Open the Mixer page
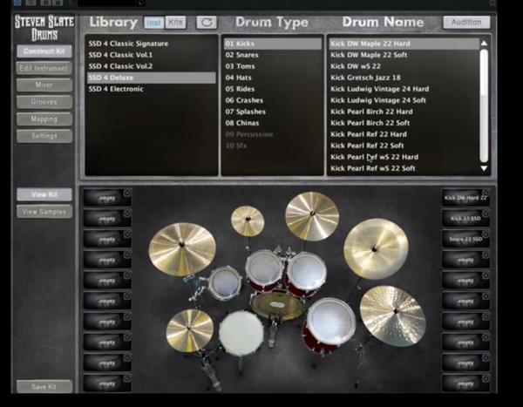This screenshot has height=407, width=523. pyautogui.click(x=44, y=85)
